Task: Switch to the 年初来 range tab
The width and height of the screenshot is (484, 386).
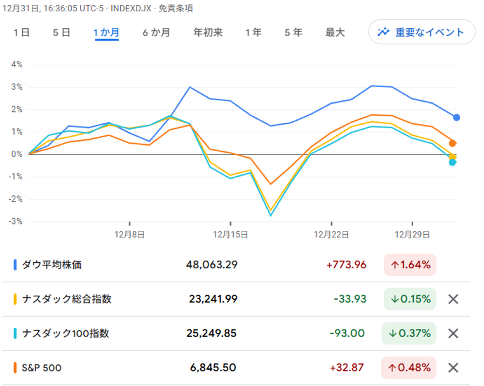Action: tap(208, 32)
